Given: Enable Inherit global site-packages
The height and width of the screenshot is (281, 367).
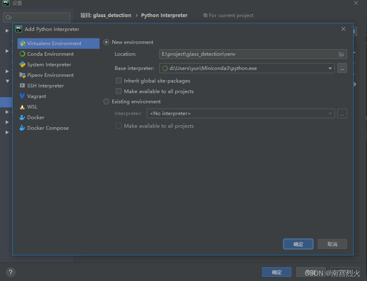Looking at the screenshot, I should tap(119, 81).
